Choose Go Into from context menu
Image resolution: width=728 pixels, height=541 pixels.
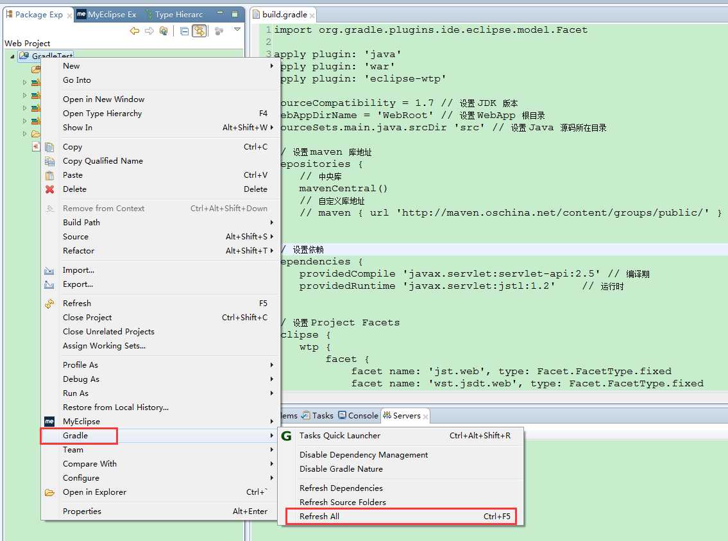coord(160,80)
